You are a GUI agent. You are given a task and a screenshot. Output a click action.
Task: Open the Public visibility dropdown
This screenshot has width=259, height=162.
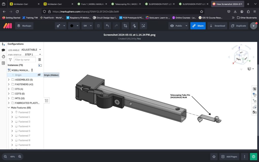coord(179,26)
